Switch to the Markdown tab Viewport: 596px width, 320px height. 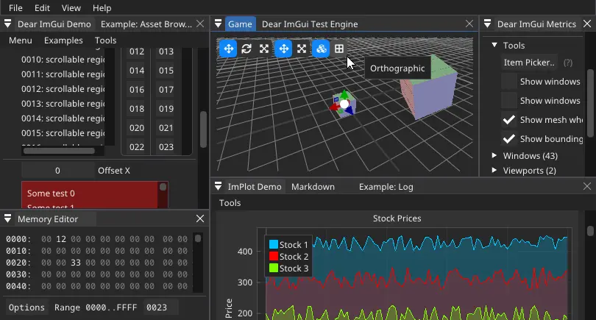313,187
